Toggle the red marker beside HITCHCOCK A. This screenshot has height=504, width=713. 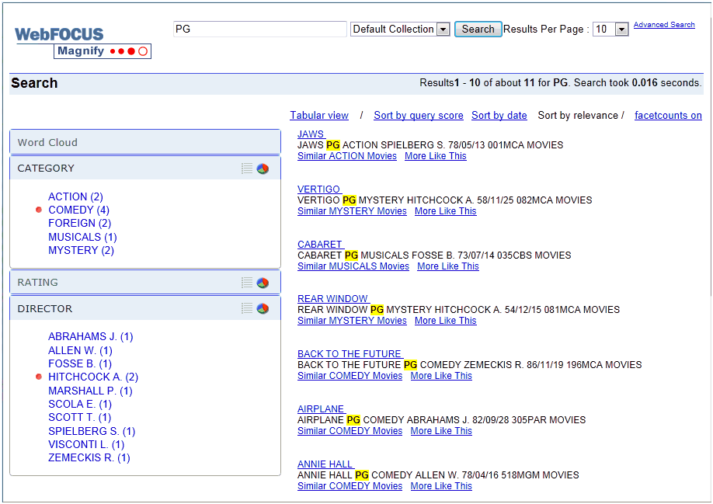[39, 377]
